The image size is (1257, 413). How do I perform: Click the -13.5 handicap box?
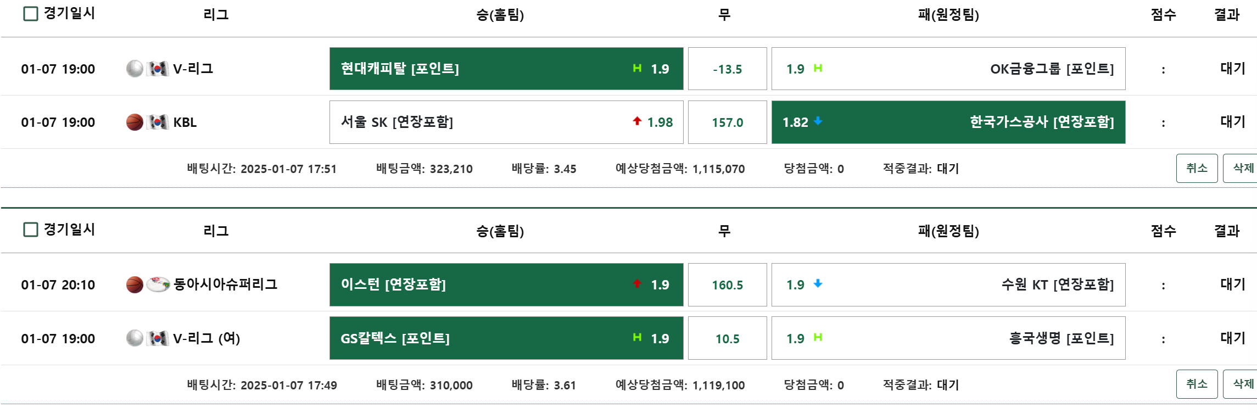tap(727, 69)
